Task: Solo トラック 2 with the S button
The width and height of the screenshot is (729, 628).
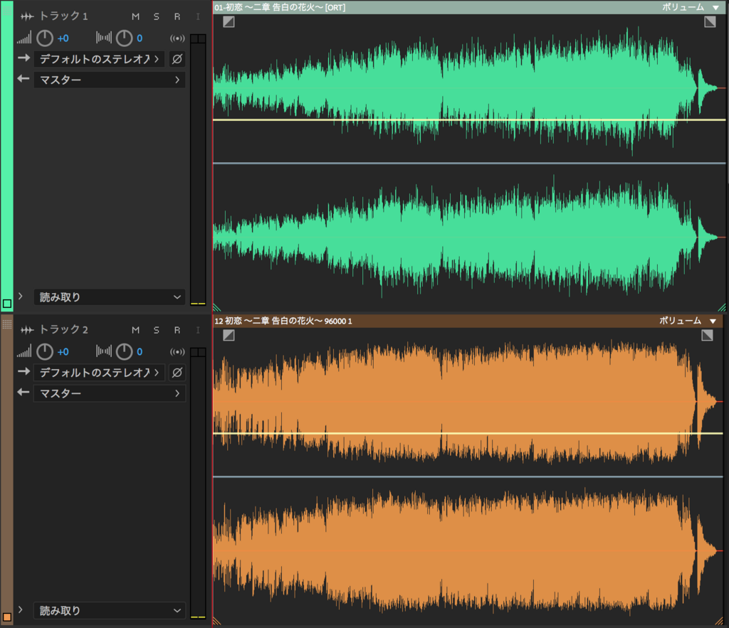Action: [x=157, y=330]
